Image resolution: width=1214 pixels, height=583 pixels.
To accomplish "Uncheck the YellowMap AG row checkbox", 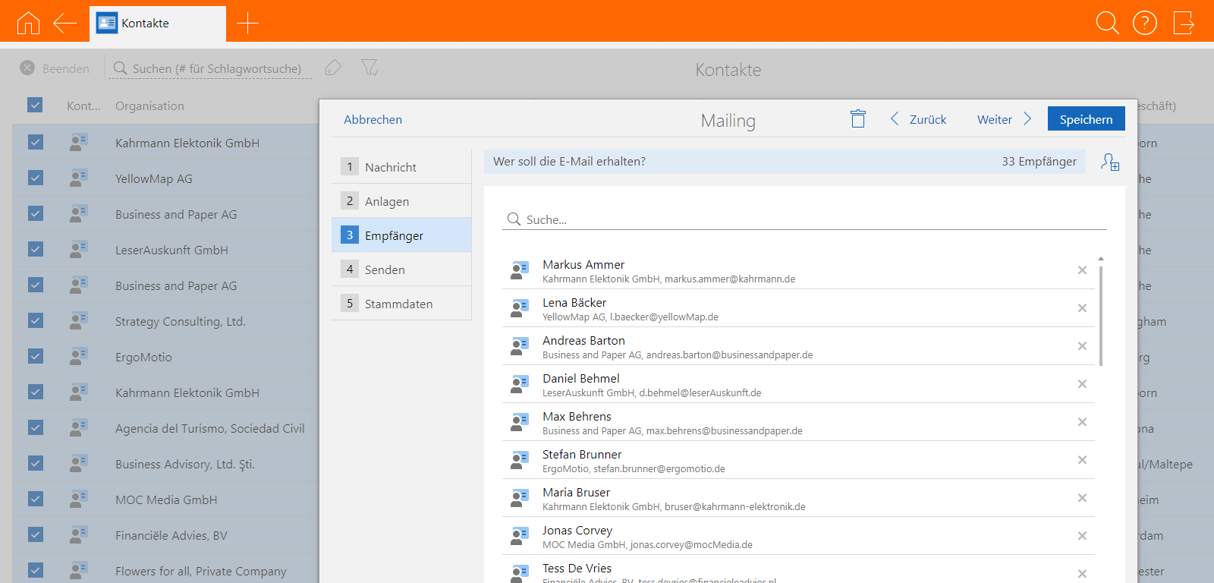I will (35, 178).
